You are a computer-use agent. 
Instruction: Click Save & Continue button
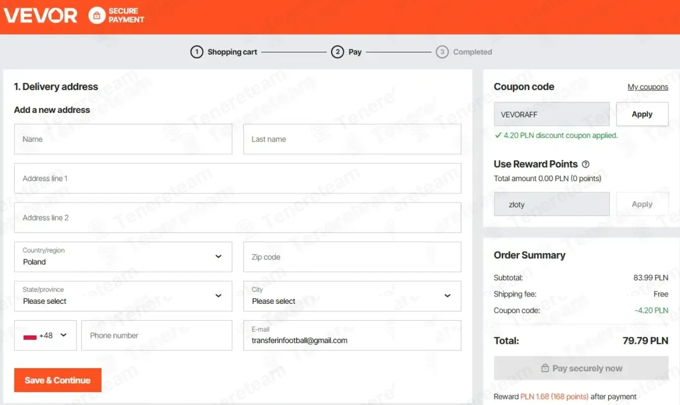click(x=58, y=380)
